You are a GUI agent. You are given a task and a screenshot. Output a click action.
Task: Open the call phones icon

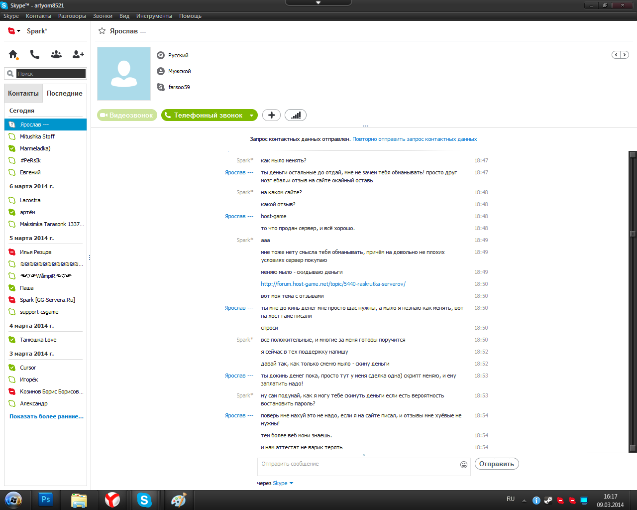pyautogui.click(x=35, y=54)
